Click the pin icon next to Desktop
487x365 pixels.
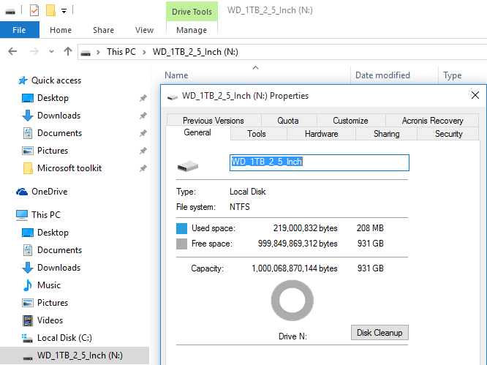click(x=143, y=98)
